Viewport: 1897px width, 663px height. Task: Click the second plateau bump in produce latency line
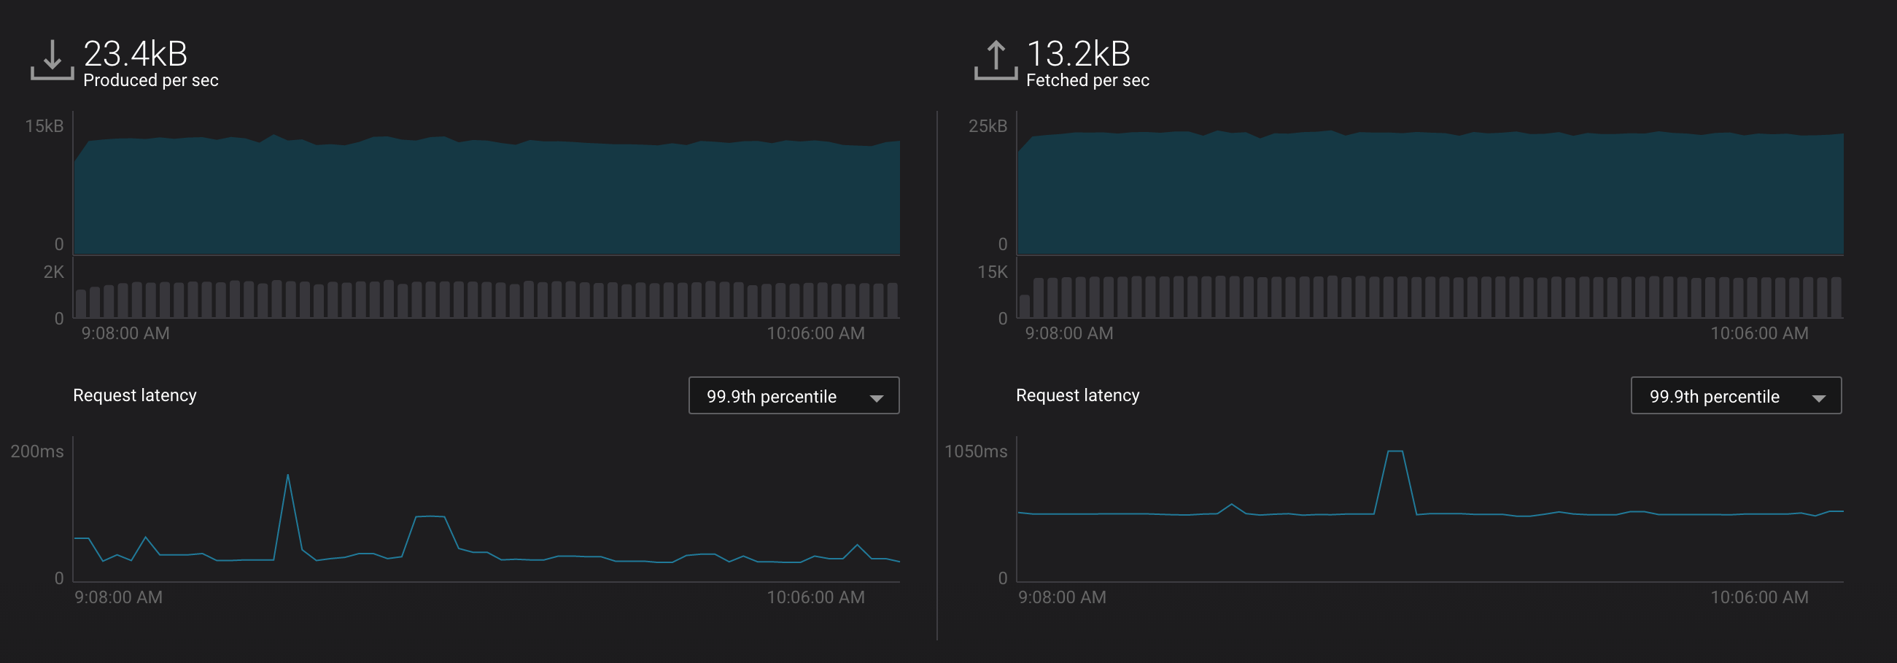pos(431,517)
